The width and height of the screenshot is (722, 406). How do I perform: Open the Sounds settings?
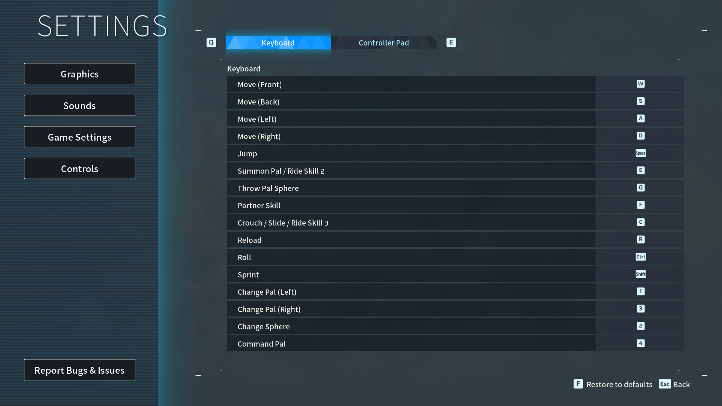point(80,106)
